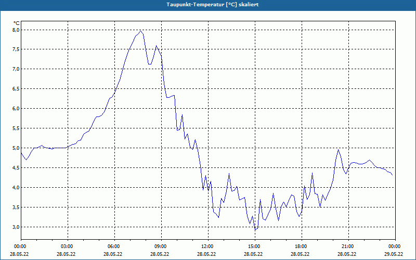Click the 4,5 y-axis label
Screen dimensions: 416x260
pos(16,167)
